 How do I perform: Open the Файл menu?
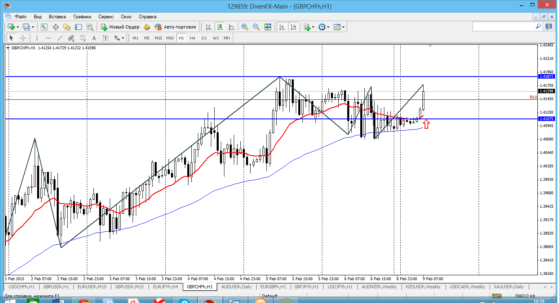[x=21, y=17]
